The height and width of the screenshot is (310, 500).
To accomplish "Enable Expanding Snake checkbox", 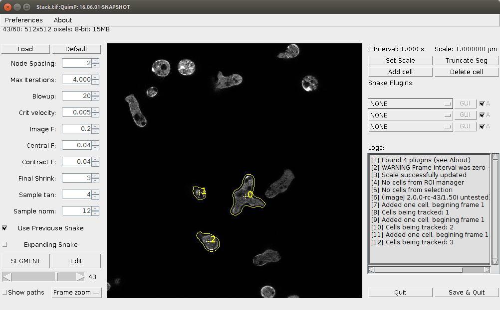I will click(5, 244).
